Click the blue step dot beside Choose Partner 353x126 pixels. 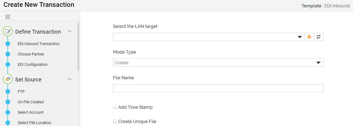point(8,54)
